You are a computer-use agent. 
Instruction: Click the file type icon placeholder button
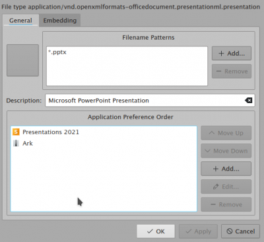point(22,60)
